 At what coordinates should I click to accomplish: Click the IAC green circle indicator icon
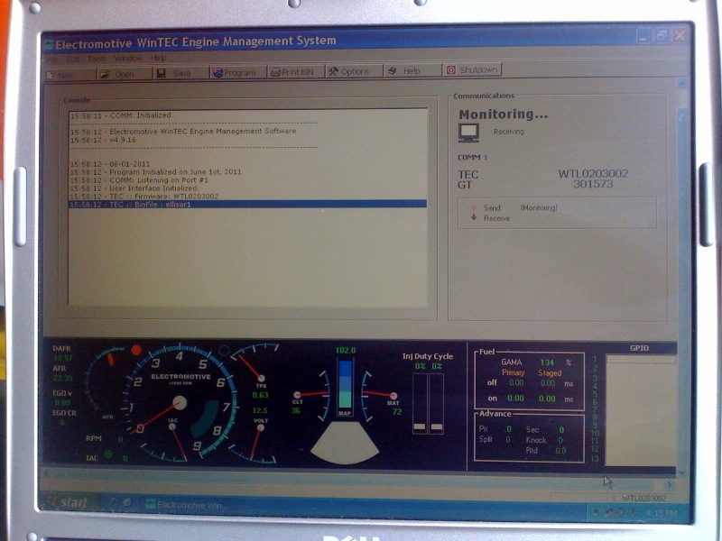click(x=108, y=454)
